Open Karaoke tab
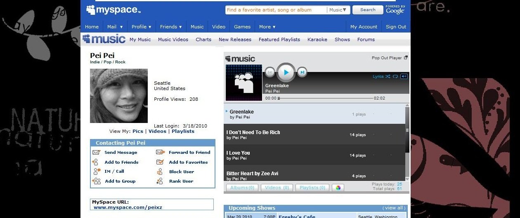 317,39
